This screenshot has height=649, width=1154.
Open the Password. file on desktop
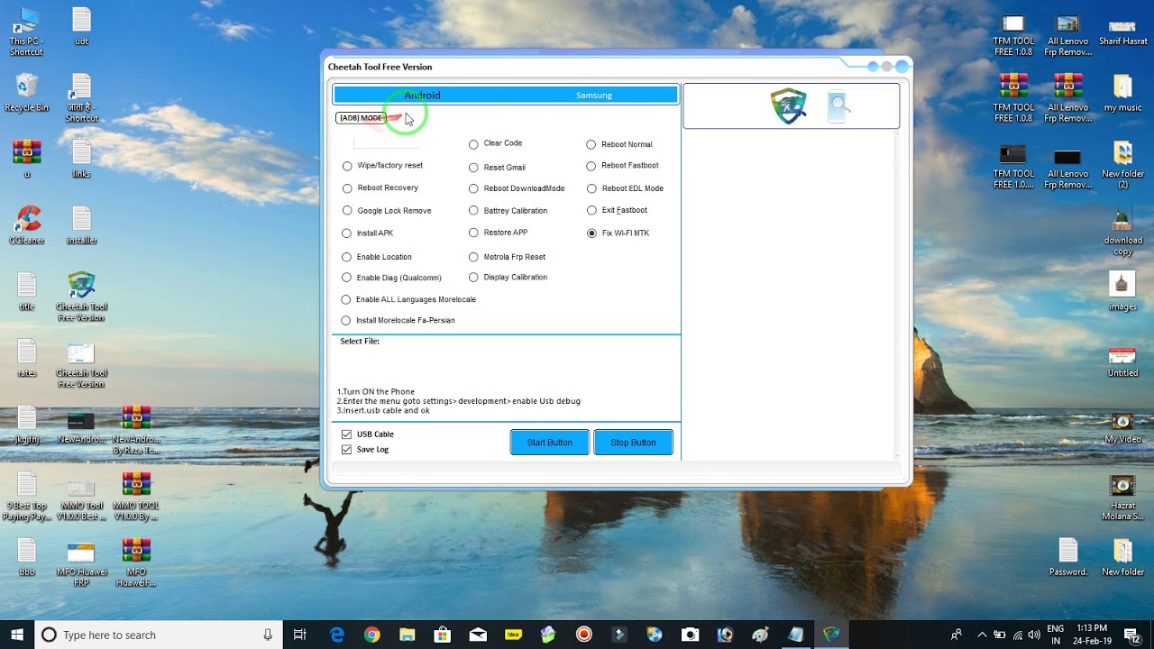coord(1068,557)
